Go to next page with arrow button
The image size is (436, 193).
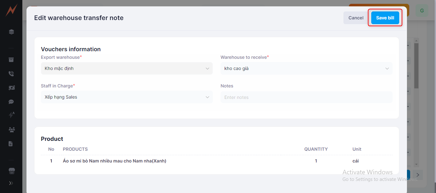(x=418, y=175)
